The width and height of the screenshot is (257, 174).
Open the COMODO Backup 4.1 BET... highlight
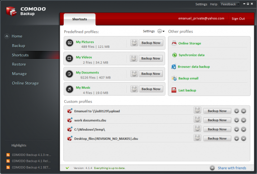[x=31, y=168]
